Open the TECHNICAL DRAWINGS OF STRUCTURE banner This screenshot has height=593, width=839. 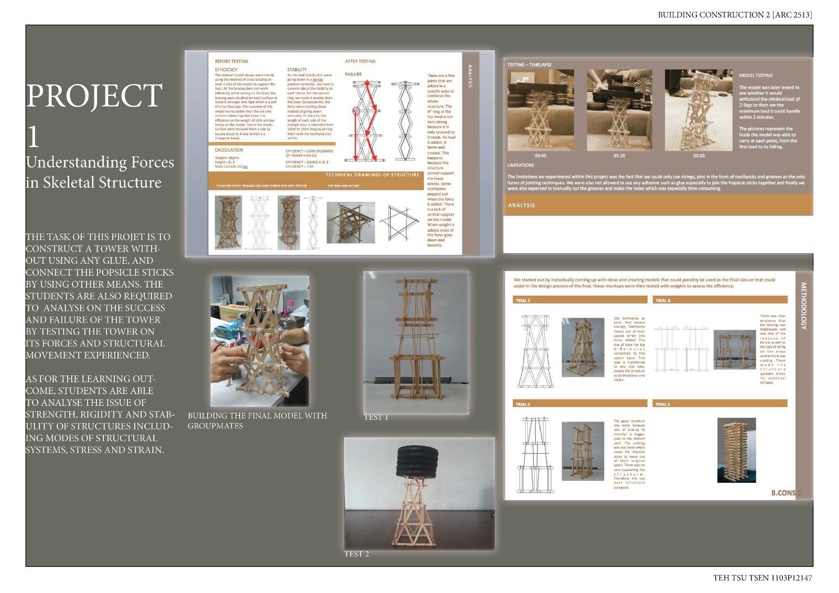[x=372, y=174]
